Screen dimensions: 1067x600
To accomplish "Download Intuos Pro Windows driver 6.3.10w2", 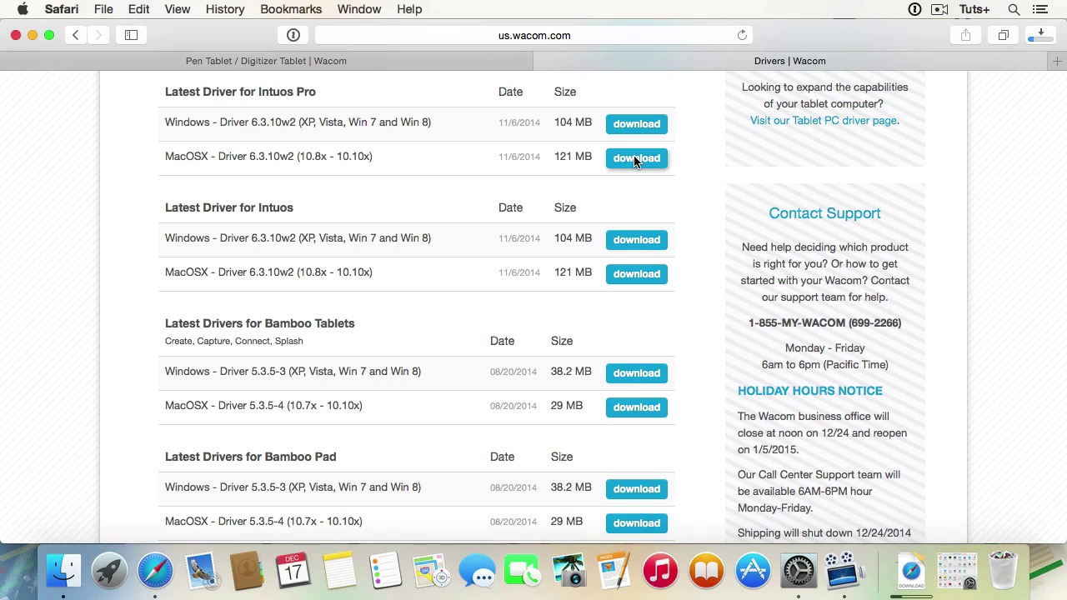I will coord(637,123).
